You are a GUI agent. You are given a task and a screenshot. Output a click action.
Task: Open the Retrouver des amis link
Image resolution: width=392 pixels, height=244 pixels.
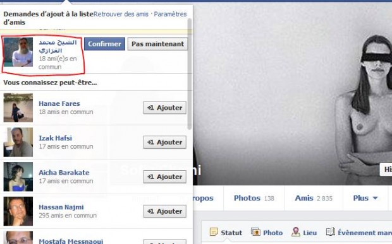pos(121,15)
